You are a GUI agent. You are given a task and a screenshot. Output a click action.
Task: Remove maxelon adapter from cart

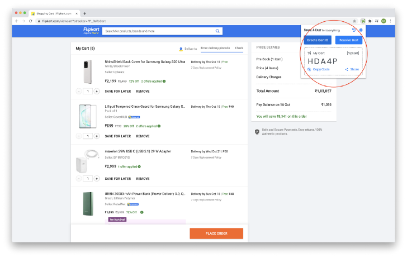click(143, 179)
